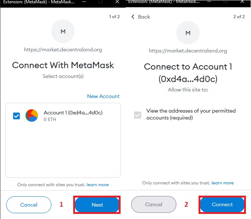Click the market.decentraland.org URL in left window

63,50
